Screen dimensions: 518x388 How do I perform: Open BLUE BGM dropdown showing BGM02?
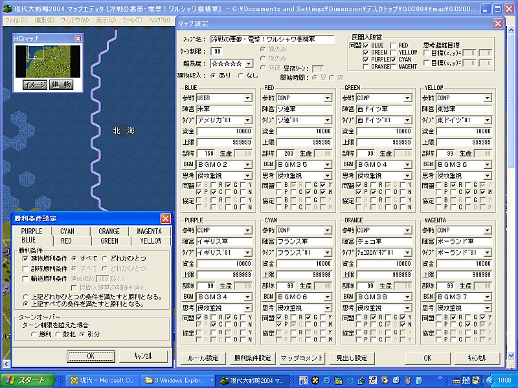click(x=247, y=165)
